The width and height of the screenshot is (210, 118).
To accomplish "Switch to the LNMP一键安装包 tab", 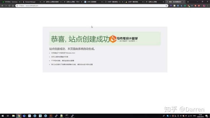I will coord(113,2).
